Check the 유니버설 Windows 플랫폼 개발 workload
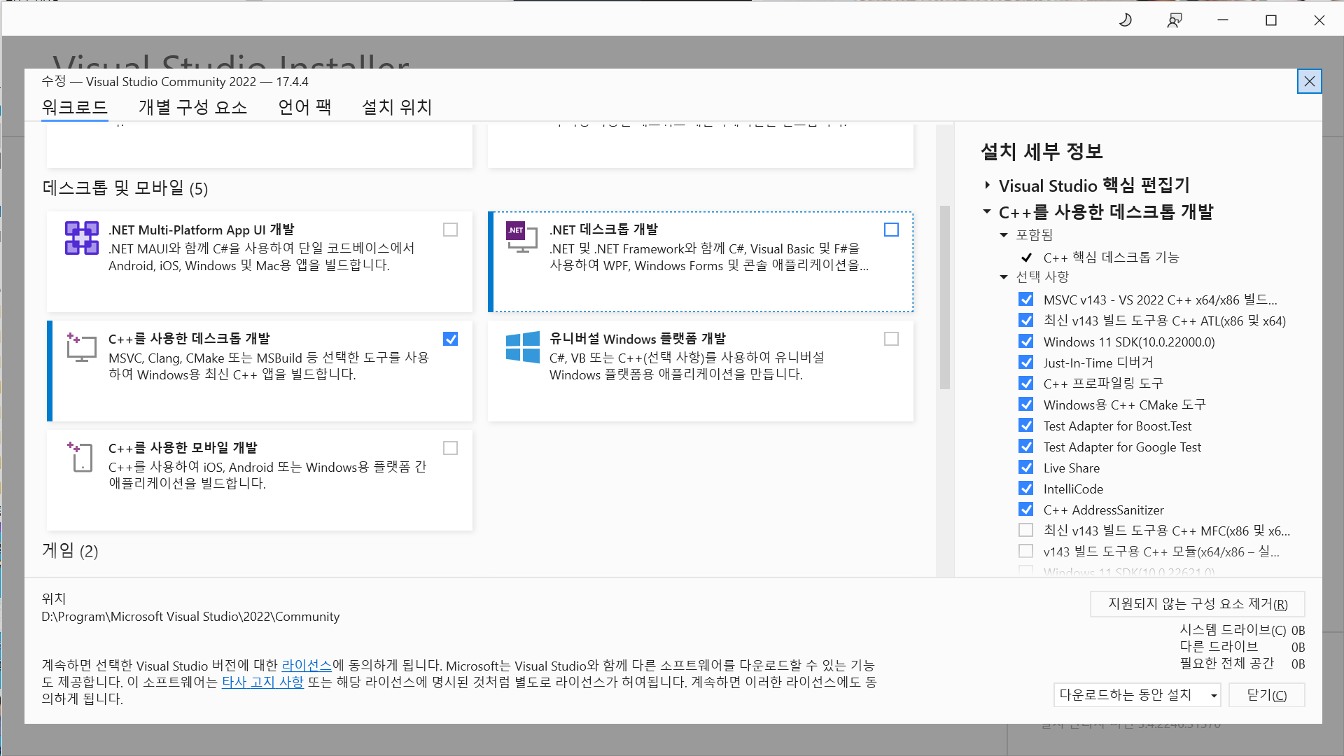The height and width of the screenshot is (756, 1344). click(891, 339)
